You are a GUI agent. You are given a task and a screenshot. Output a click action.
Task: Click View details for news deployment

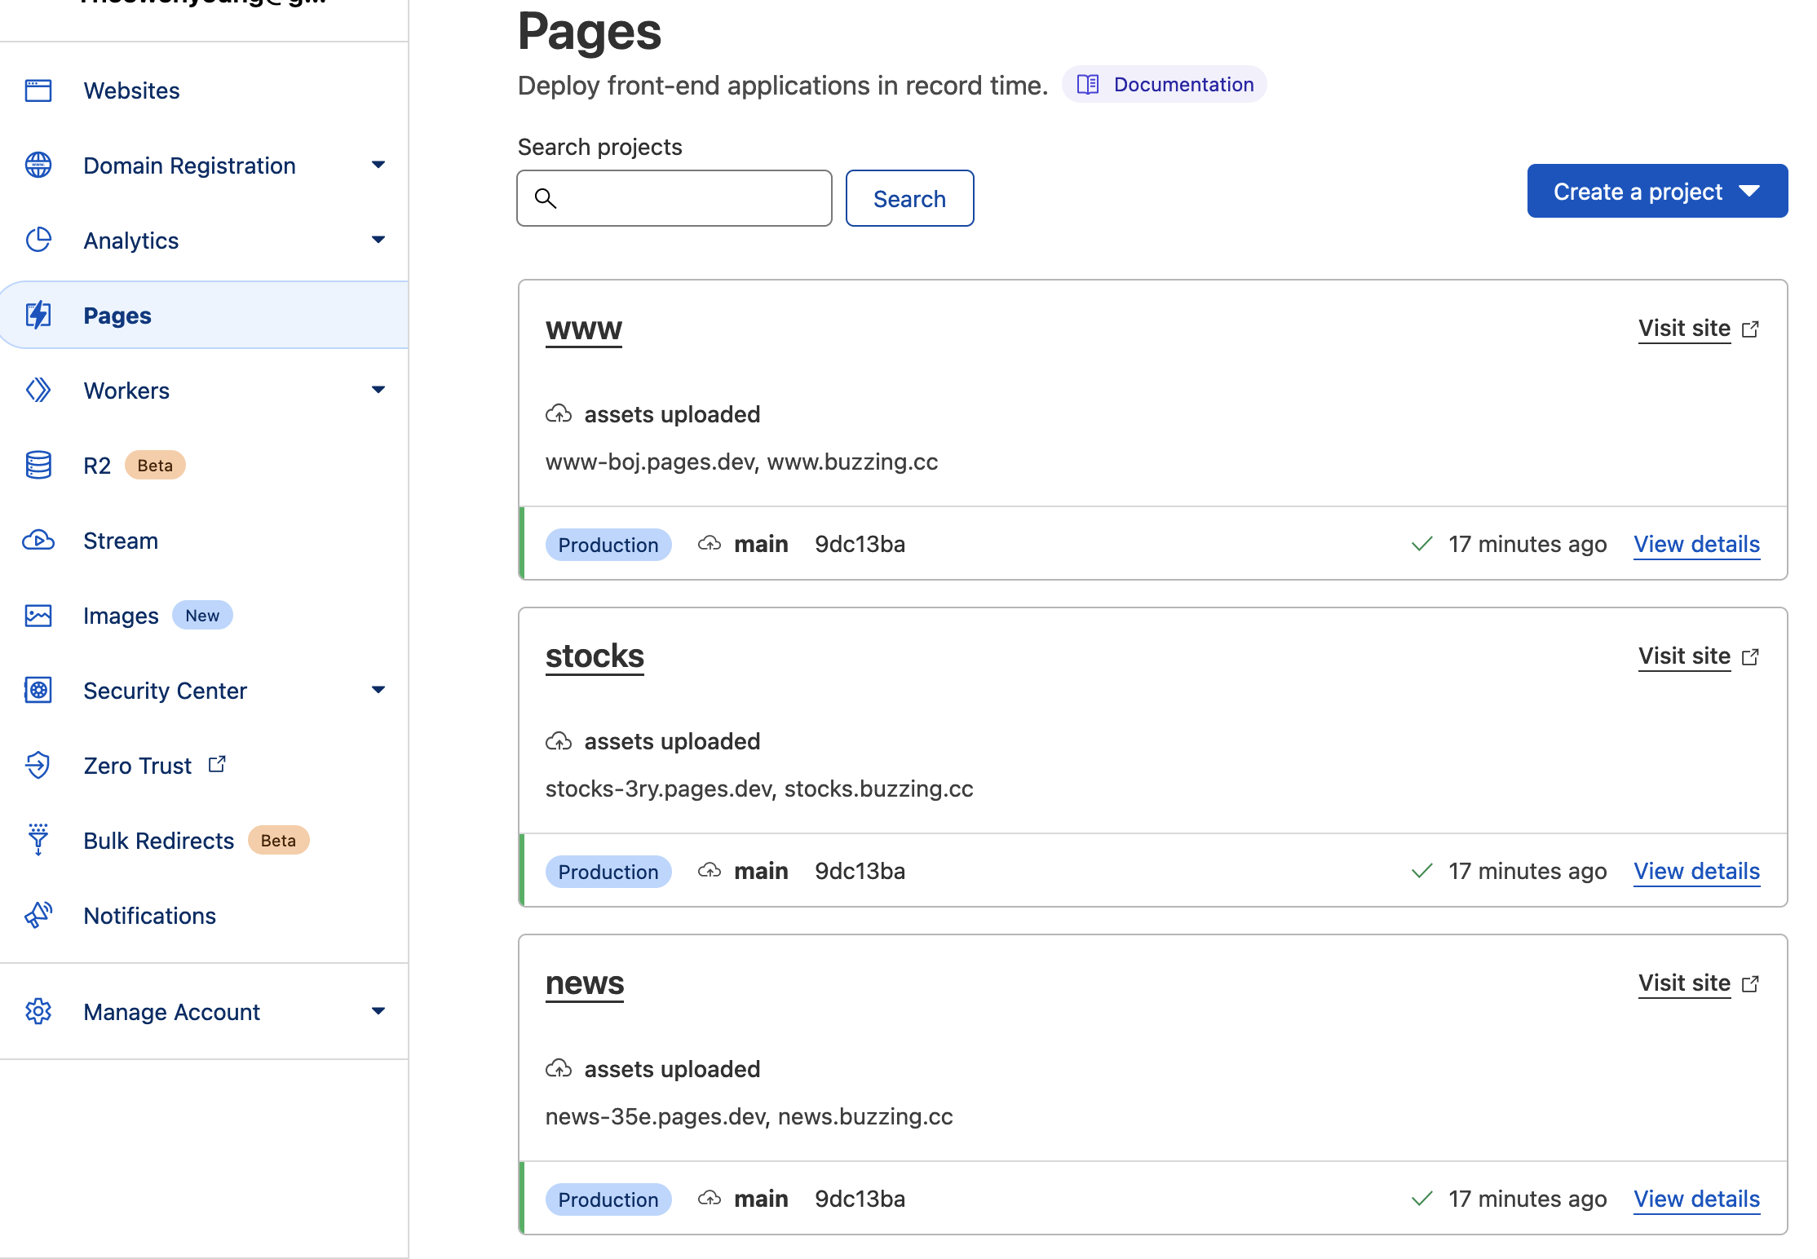coord(1697,1199)
